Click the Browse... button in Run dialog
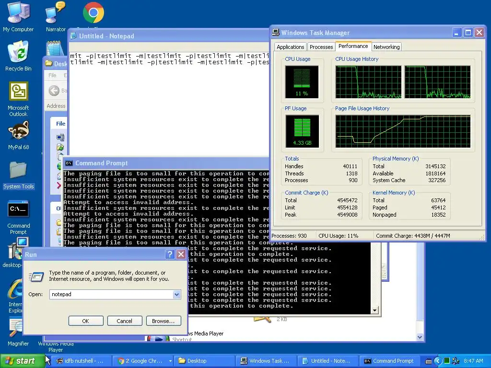The height and width of the screenshot is (368, 491). (163, 321)
